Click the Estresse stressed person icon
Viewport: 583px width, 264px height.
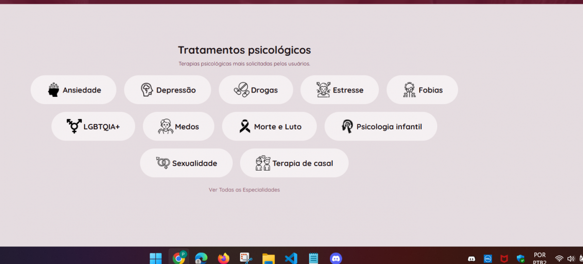tap(323, 90)
